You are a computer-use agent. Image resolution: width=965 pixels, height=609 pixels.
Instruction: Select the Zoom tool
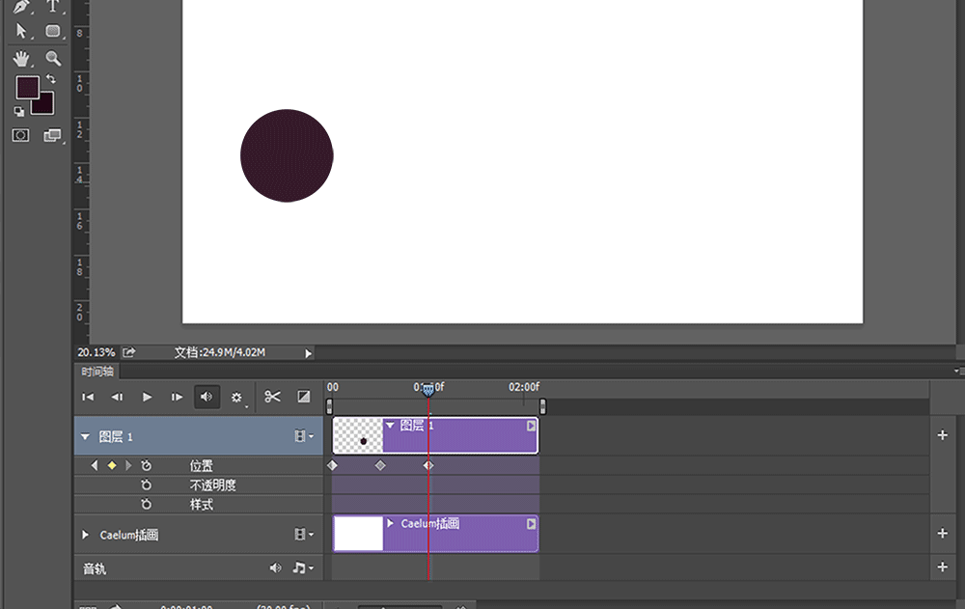[x=52, y=58]
